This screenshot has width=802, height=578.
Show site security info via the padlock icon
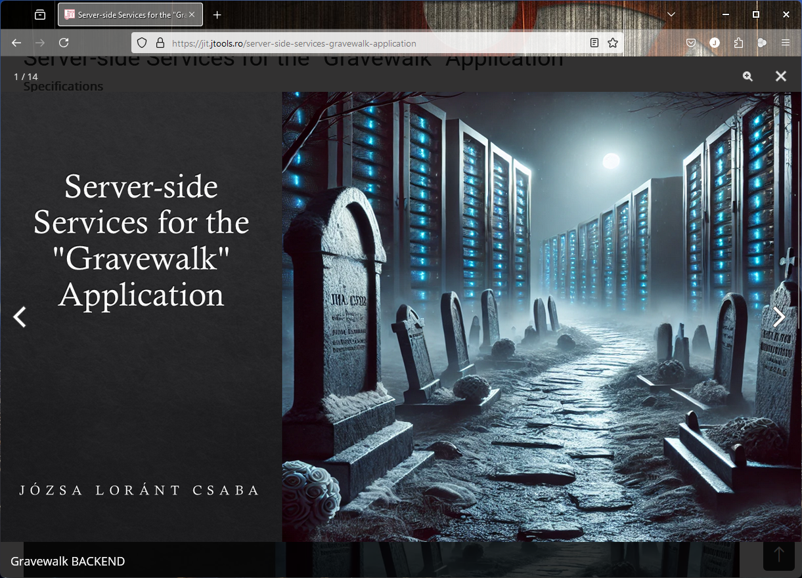(x=160, y=43)
